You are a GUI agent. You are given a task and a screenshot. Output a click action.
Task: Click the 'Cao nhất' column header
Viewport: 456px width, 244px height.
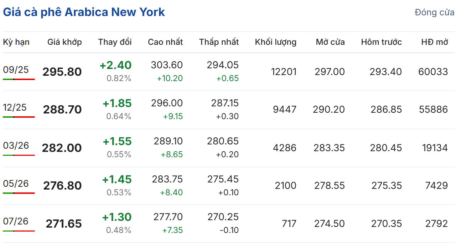point(165,42)
